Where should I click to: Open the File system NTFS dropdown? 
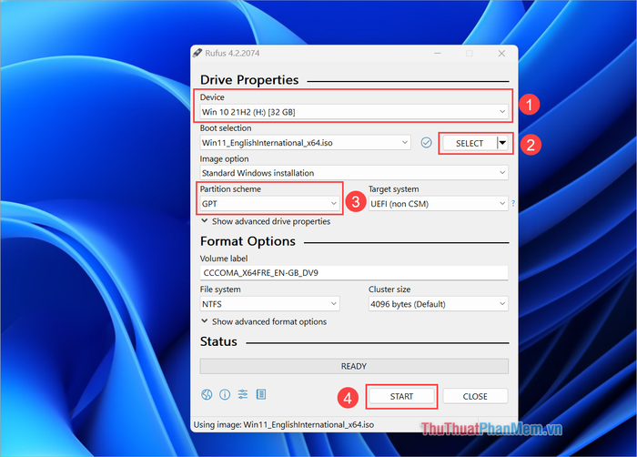coord(269,304)
